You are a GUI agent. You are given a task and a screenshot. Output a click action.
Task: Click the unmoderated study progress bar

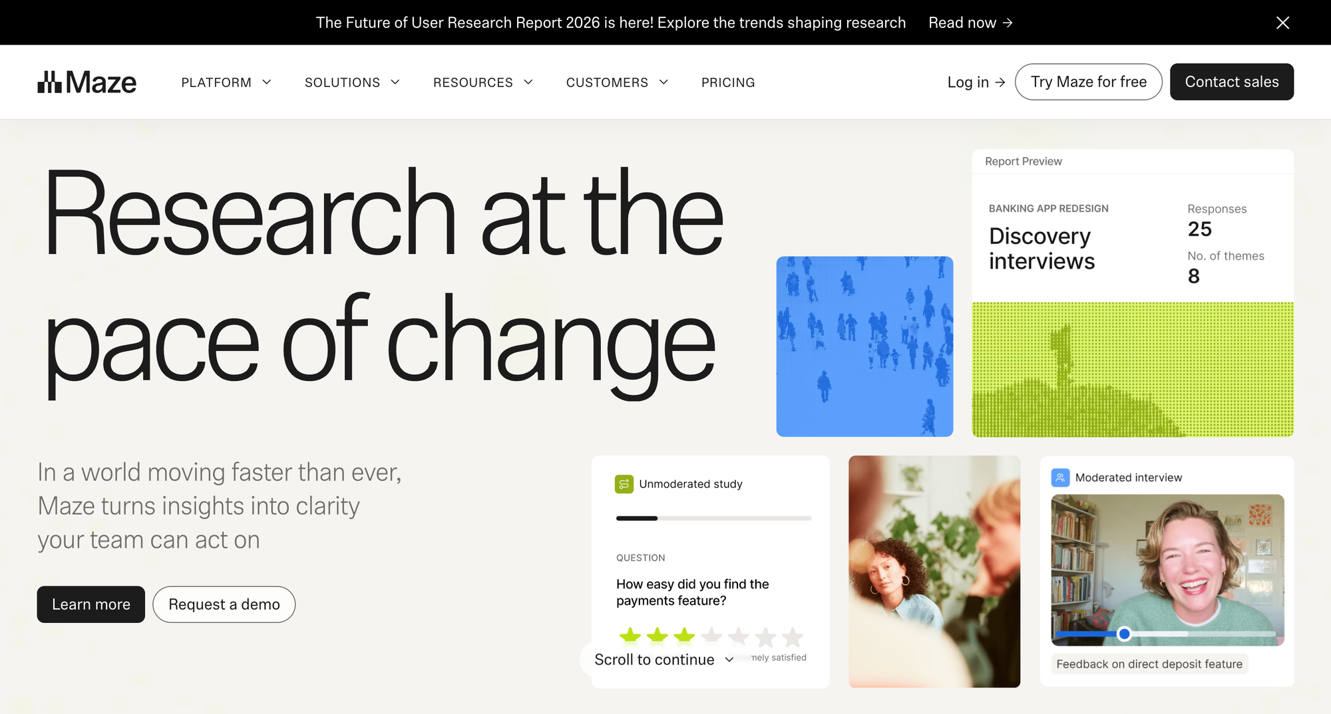[x=713, y=518]
